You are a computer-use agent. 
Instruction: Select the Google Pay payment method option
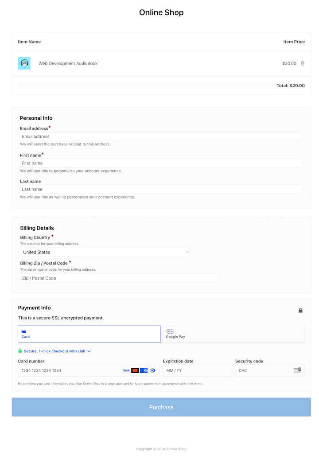234,334
